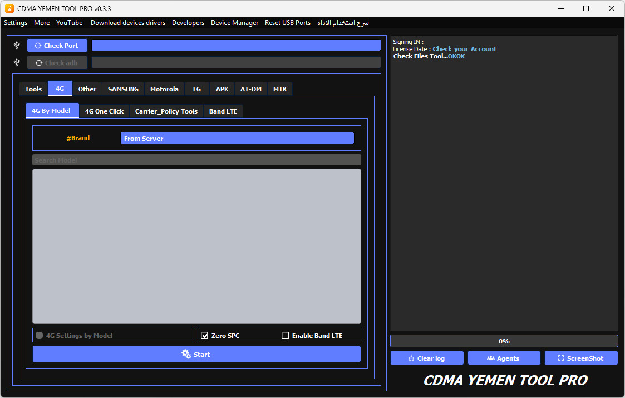Click the Search Model input field

pyautogui.click(x=196, y=160)
